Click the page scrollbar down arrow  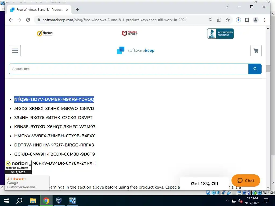pyautogui.click(x=268, y=188)
